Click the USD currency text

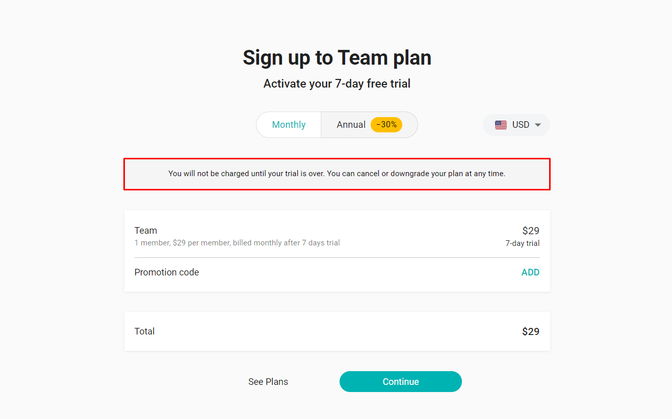click(x=521, y=125)
